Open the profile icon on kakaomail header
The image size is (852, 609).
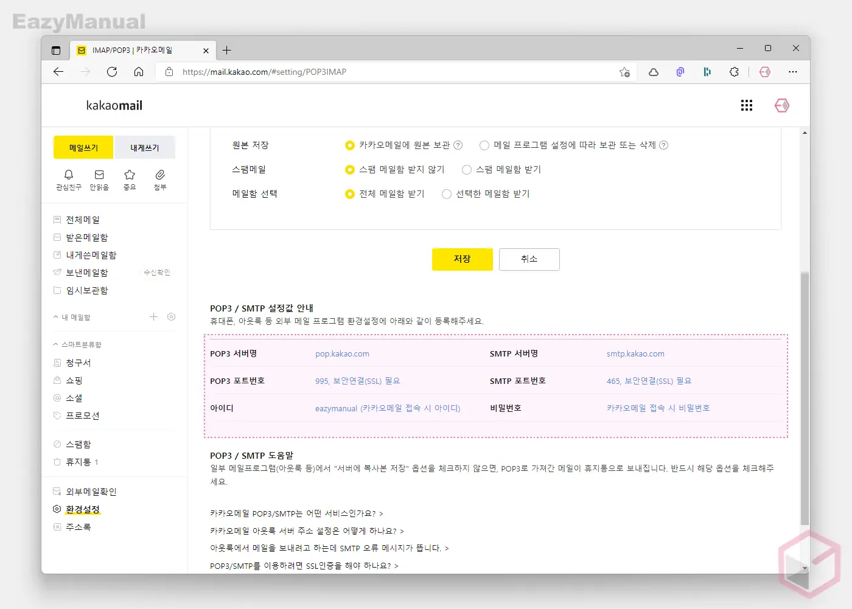click(782, 106)
